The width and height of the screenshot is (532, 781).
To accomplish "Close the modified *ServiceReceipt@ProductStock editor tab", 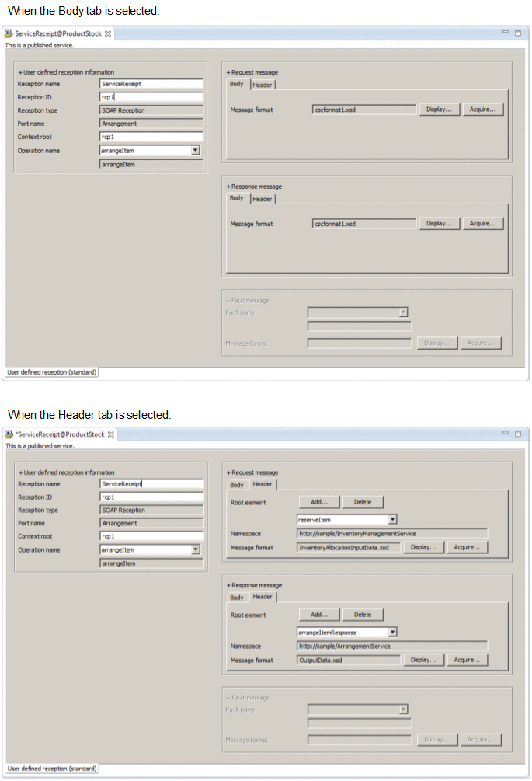I will tap(111, 434).
